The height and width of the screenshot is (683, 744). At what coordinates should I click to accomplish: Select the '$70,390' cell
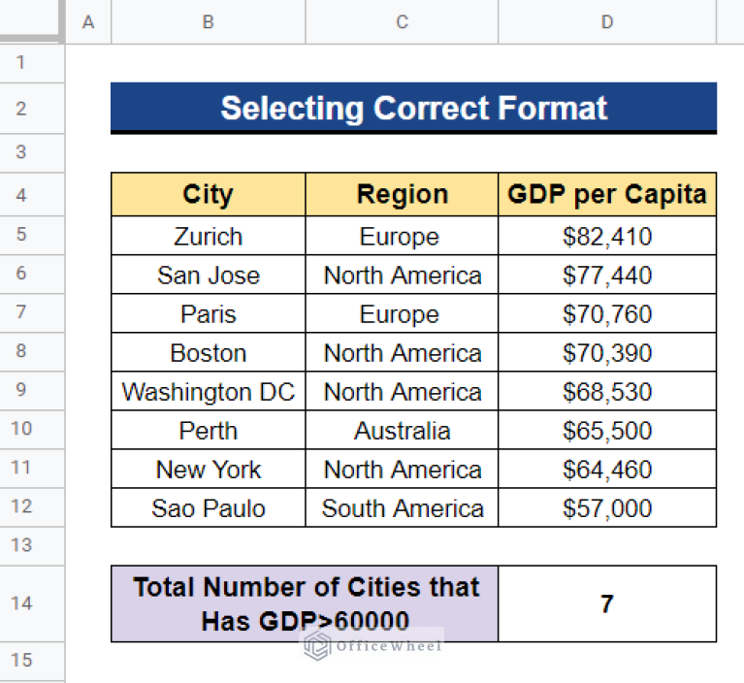click(x=607, y=352)
